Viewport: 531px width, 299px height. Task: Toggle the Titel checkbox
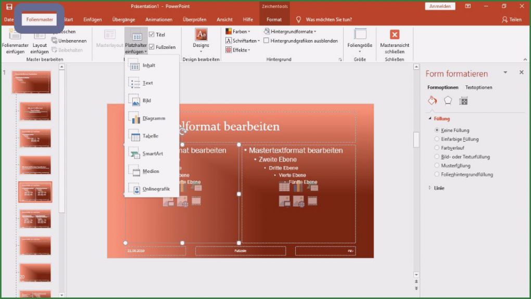point(151,34)
